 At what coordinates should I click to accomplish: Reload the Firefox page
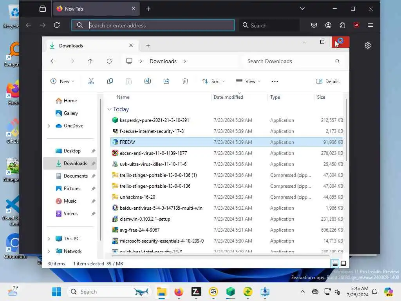[57, 25]
